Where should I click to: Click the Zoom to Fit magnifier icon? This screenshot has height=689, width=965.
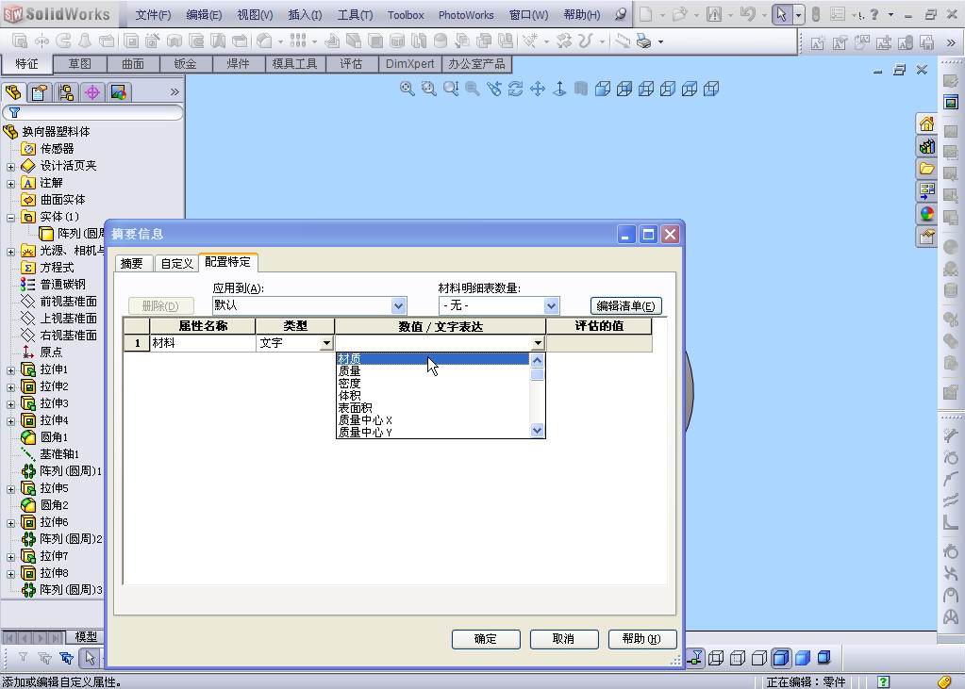pyautogui.click(x=407, y=89)
